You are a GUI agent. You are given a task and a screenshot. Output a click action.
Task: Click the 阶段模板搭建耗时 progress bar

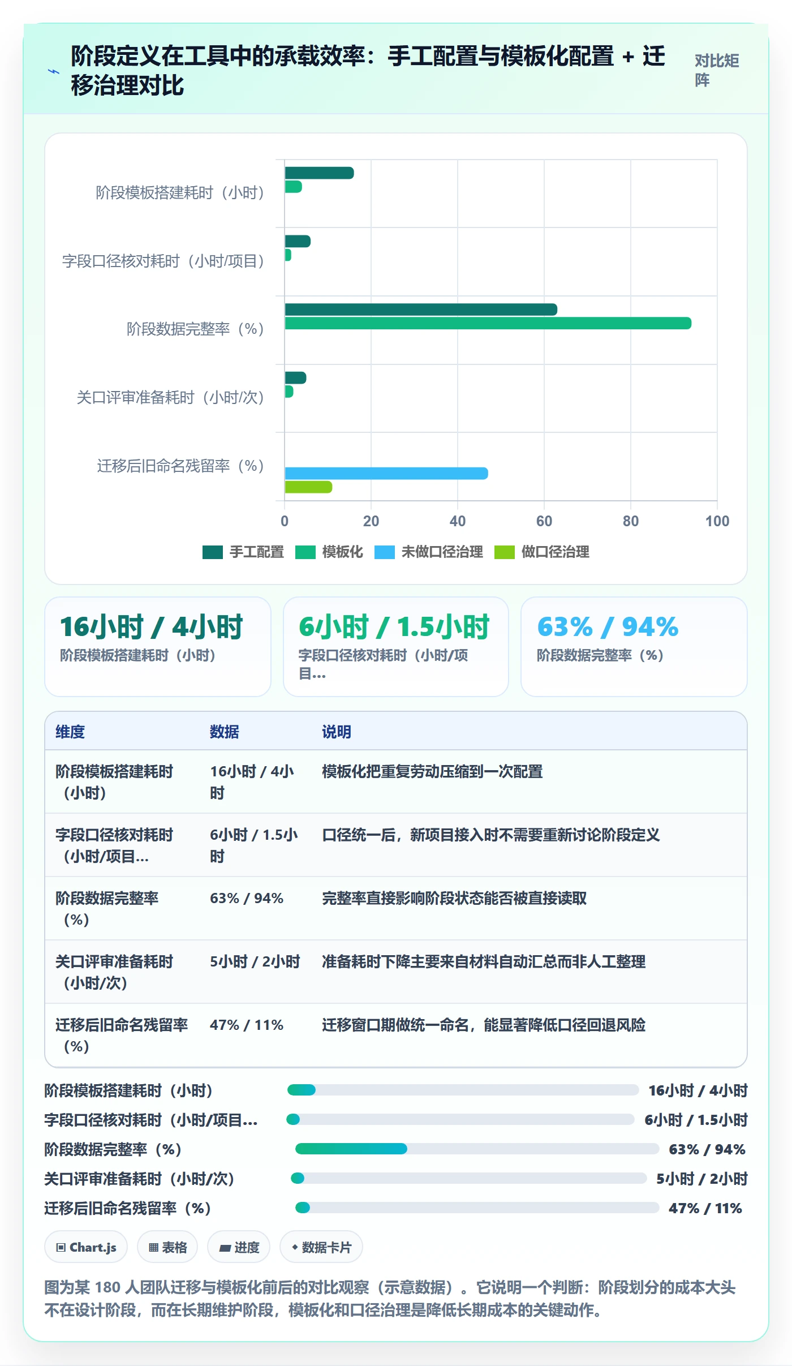(x=463, y=1090)
